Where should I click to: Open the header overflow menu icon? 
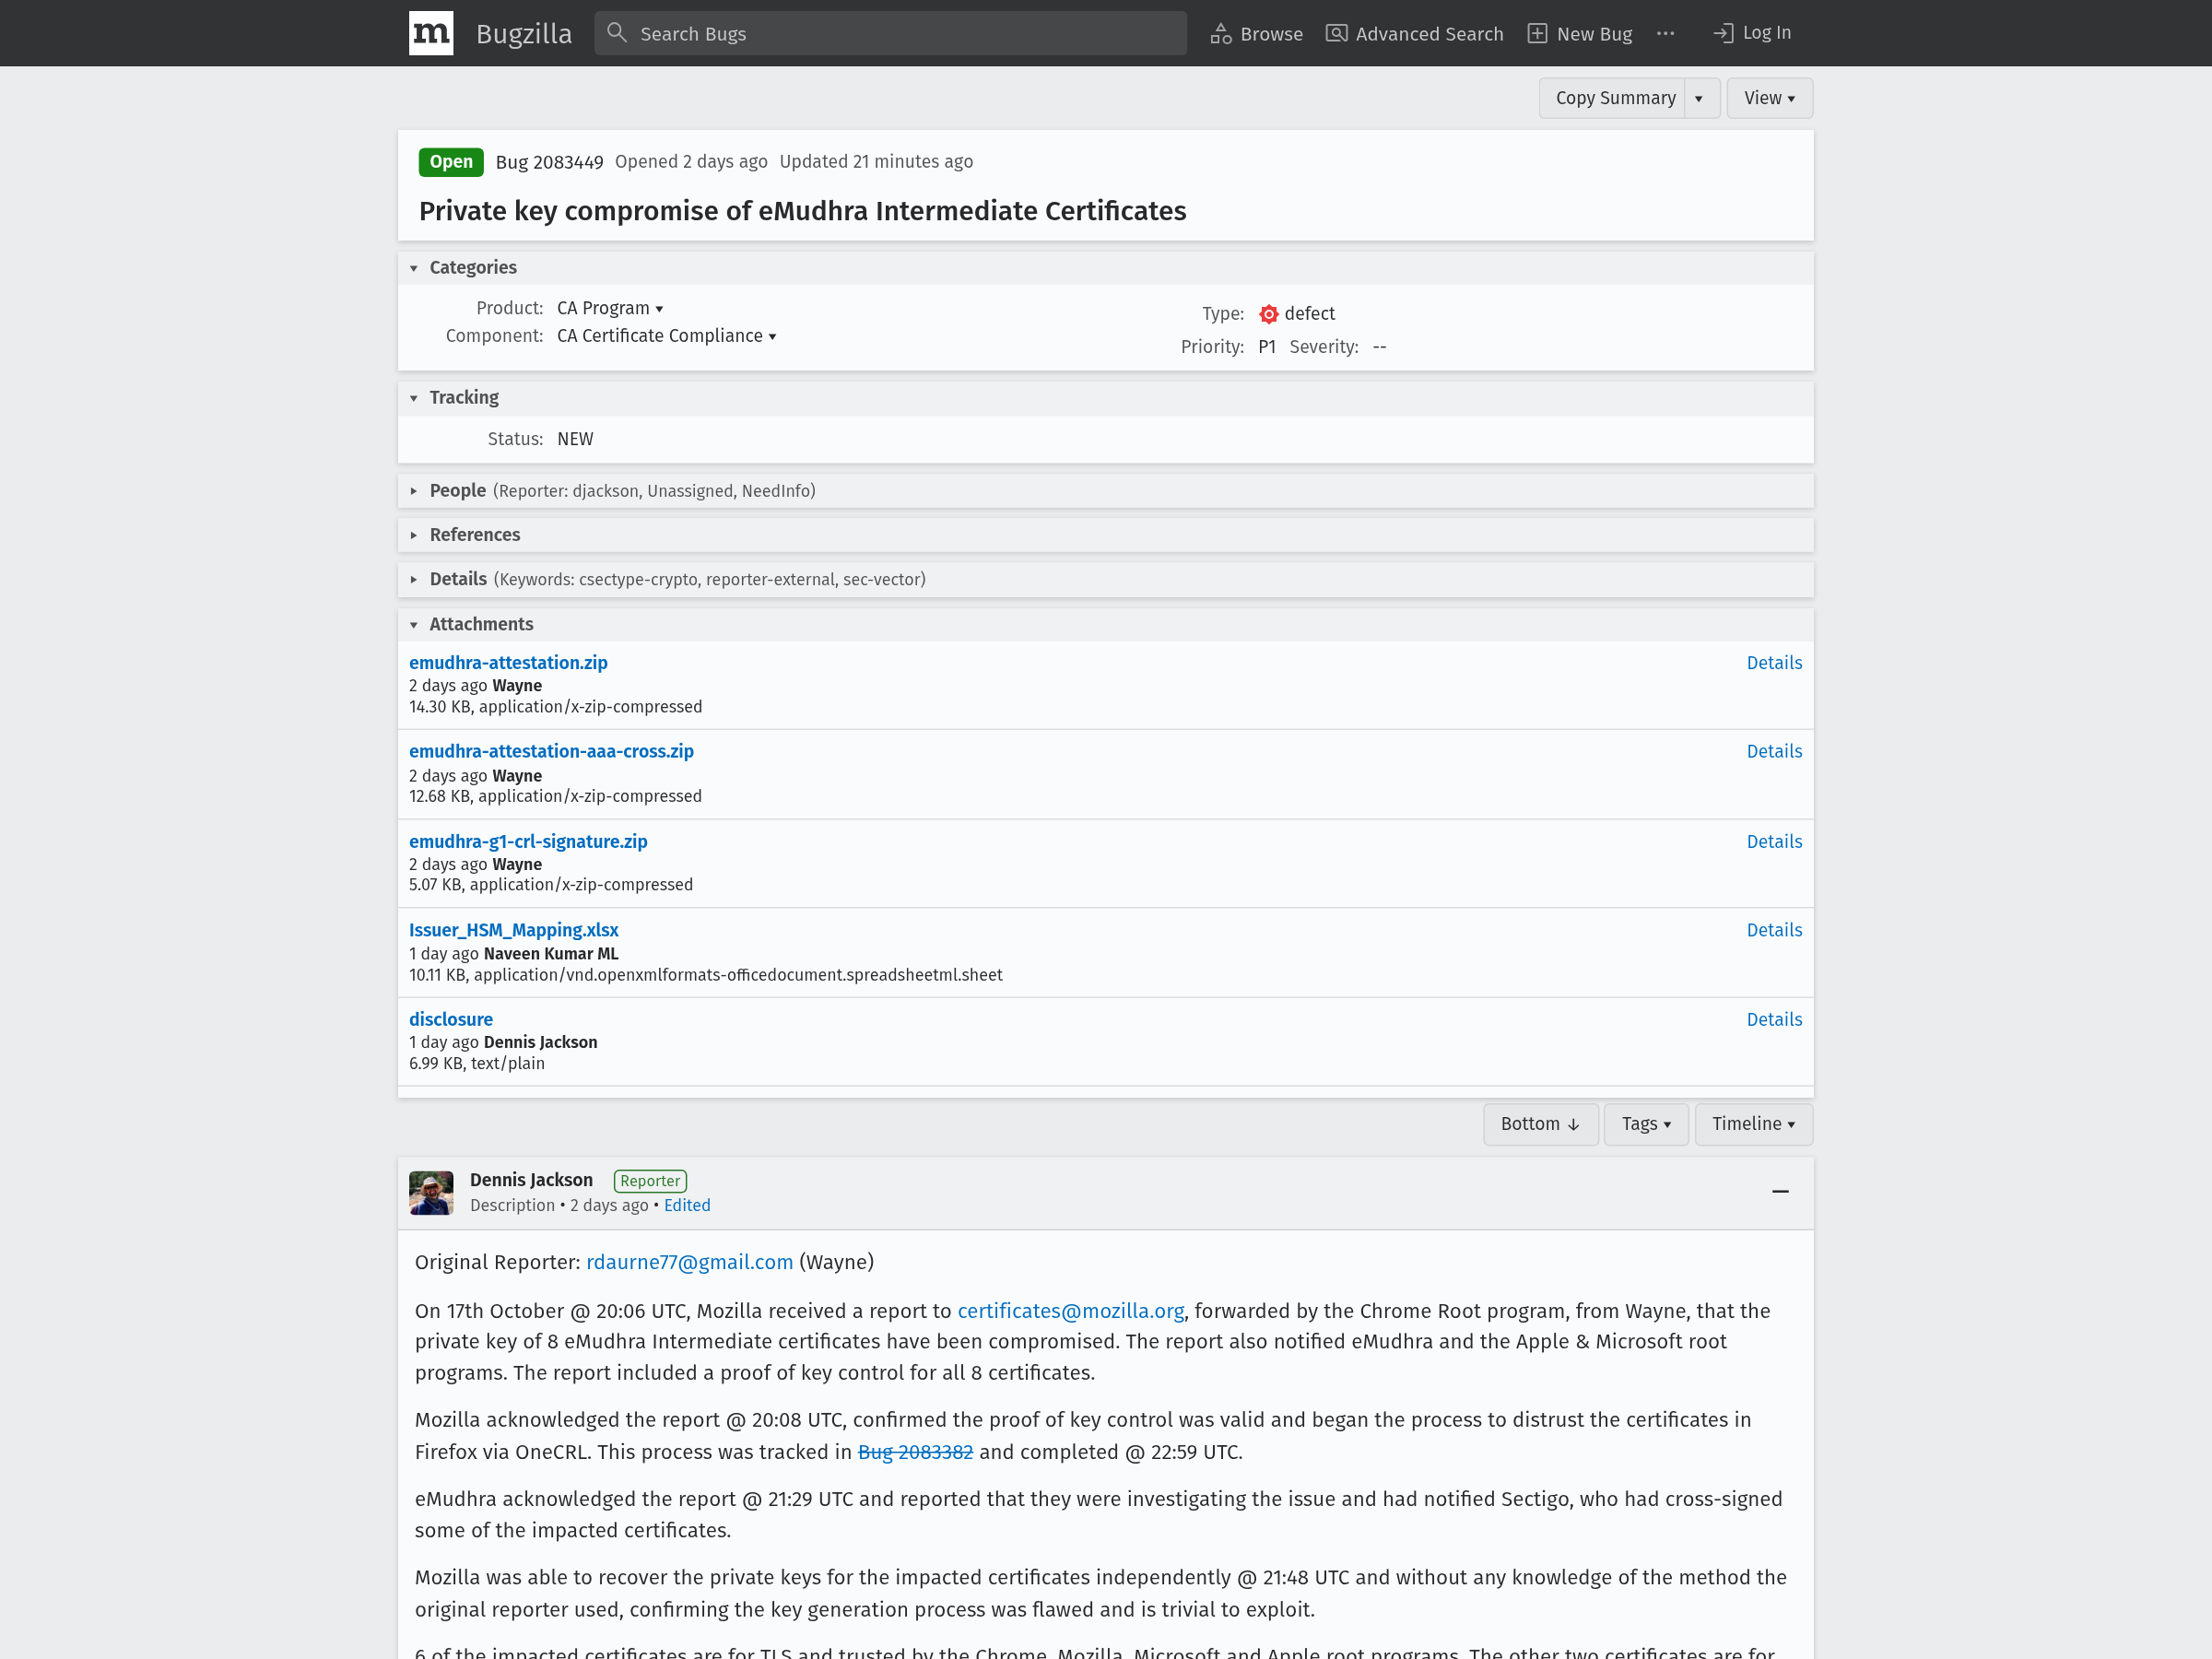pos(1665,33)
